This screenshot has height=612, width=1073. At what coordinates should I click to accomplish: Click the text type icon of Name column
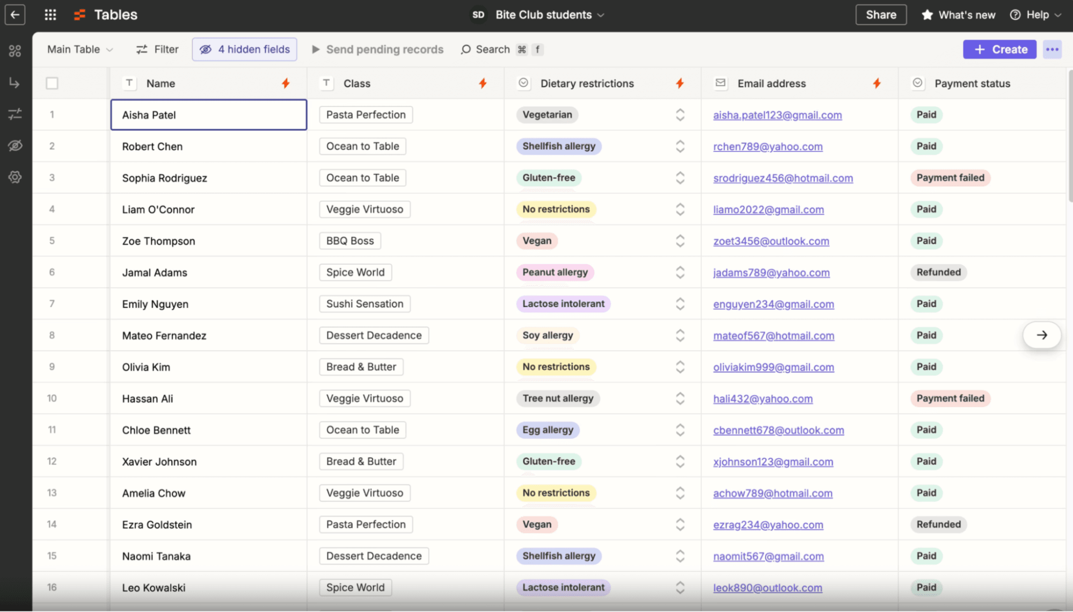point(129,83)
